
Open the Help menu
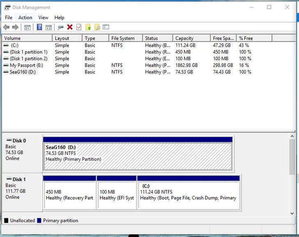coord(59,18)
